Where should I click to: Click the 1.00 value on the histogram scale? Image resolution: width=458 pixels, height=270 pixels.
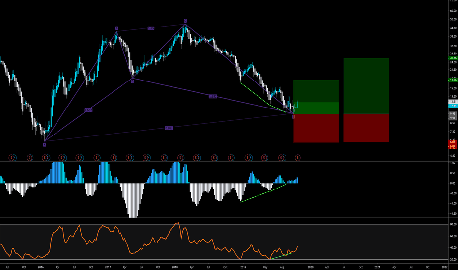coord(453,163)
